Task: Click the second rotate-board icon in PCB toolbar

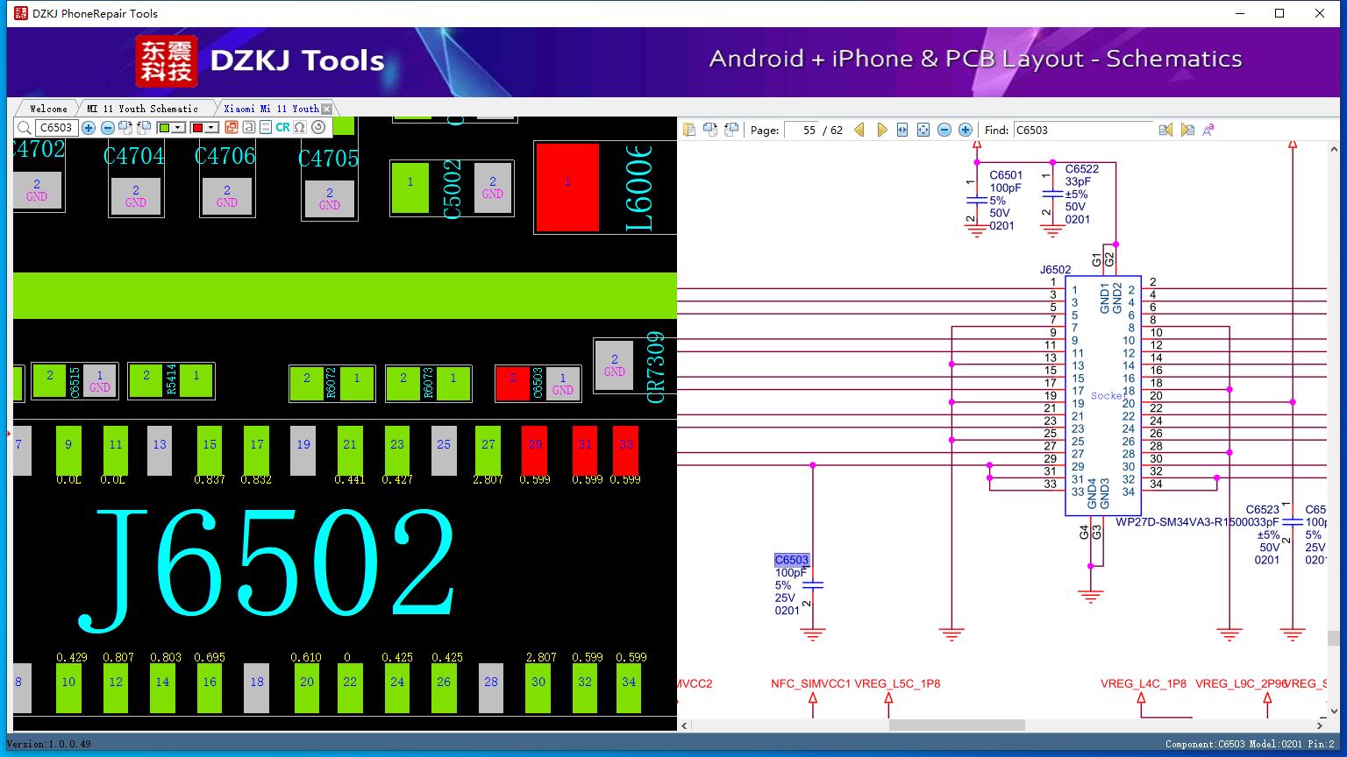Action: (x=142, y=128)
